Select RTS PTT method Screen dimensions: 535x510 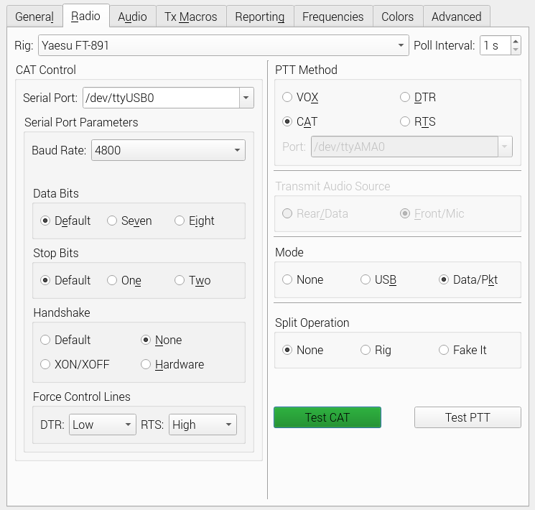pyautogui.click(x=418, y=121)
